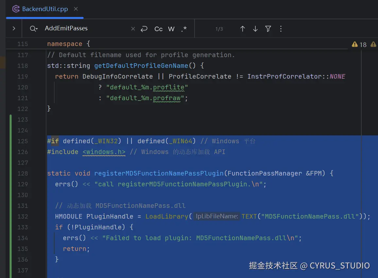Click into the AddEmitPasses search field
The width and height of the screenshot is (378, 278).
[x=85, y=28]
